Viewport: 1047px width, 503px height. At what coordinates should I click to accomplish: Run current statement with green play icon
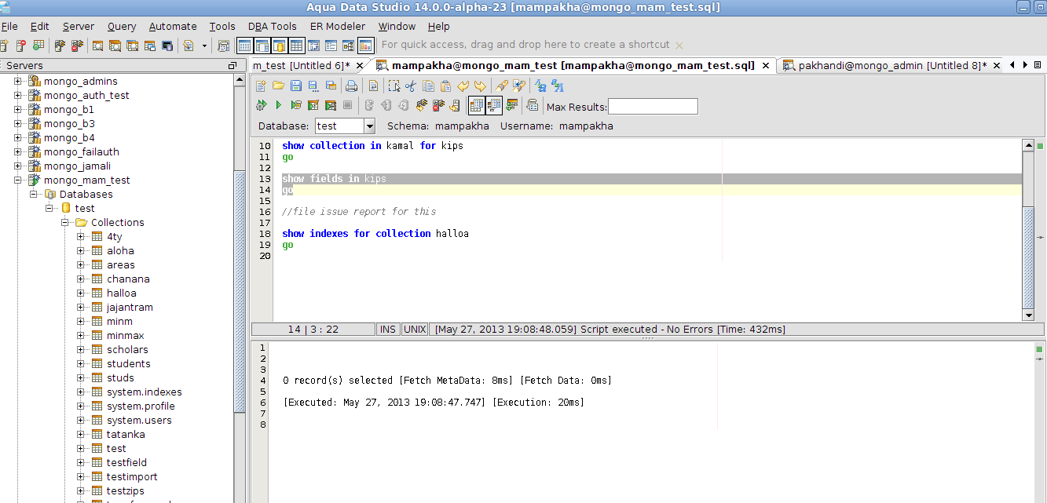point(278,105)
